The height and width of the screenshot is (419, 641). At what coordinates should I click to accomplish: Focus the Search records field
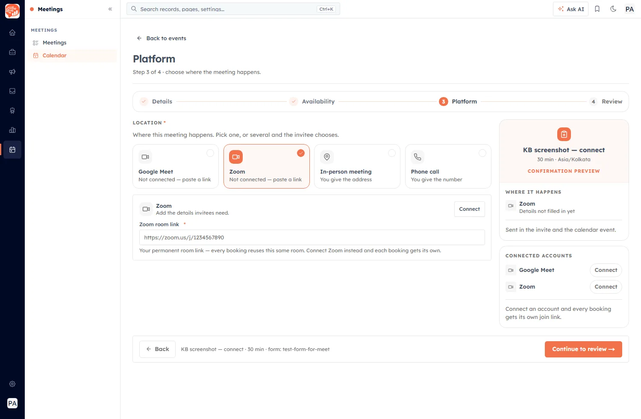click(x=233, y=9)
